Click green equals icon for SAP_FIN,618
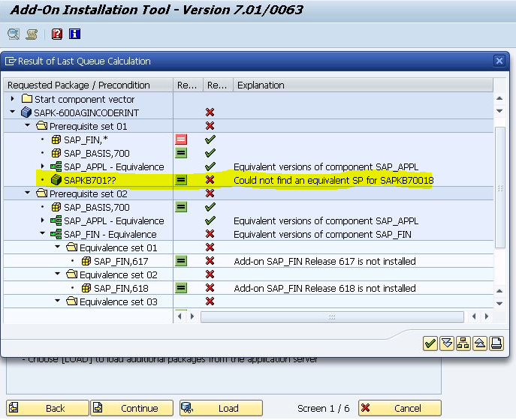Viewport: 516px width, 420px height. [x=181, y=288]
